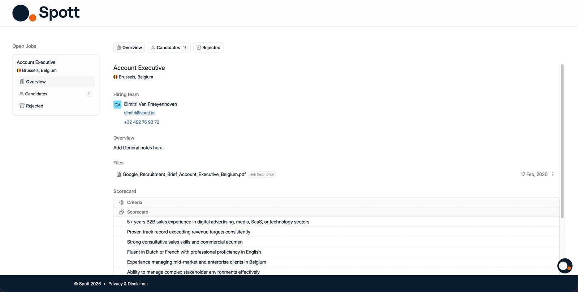The width and height of the screenshot is (578, 292).
Task: Select 'Proven track record exceeding revenue targets' row
Action: pyautogui.click(x=336, y=232)
